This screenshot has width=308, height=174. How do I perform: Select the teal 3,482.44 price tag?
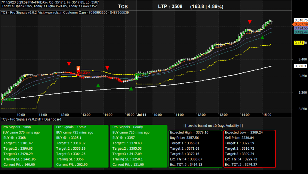(301, 32)
